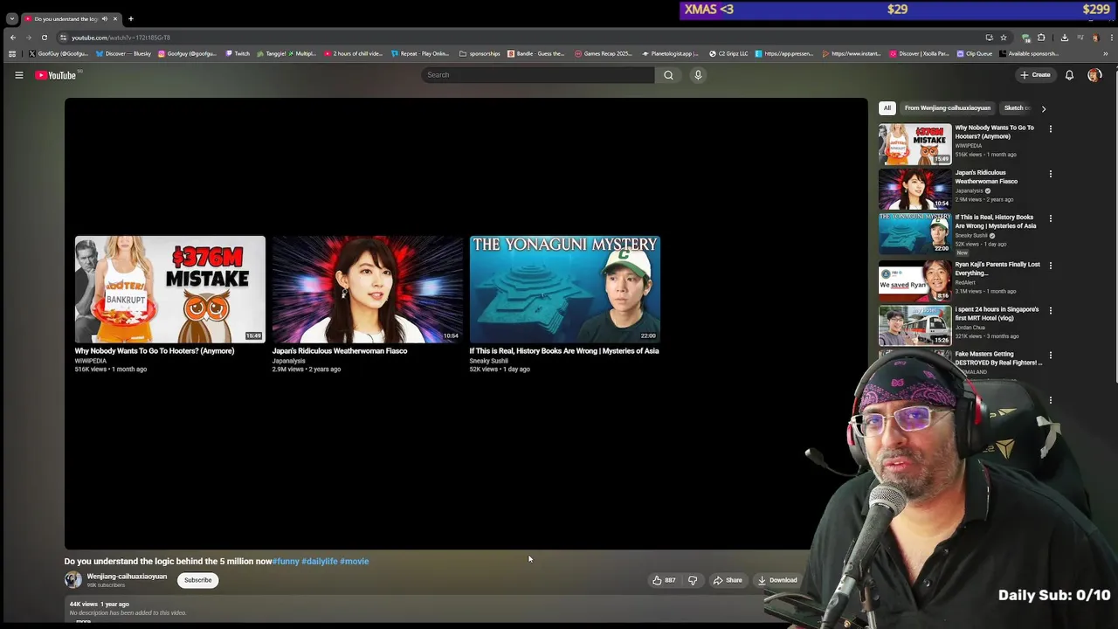Open the browser three-dot menu

click(1110, 38)
